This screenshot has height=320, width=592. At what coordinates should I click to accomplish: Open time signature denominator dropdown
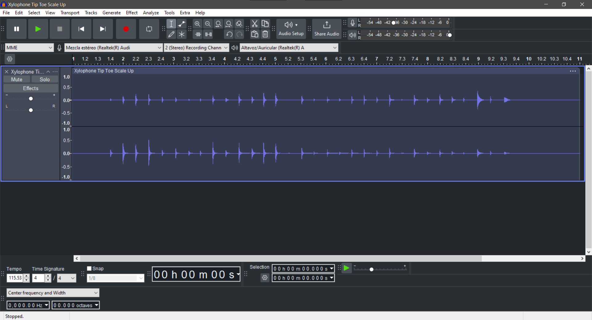[x=67, y=278]
